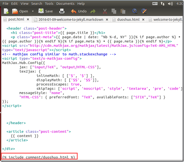Screen dimensions: 184x162
Task: Click the clock in the top panel
Action: pyautogui.click(x=180, y=4)
